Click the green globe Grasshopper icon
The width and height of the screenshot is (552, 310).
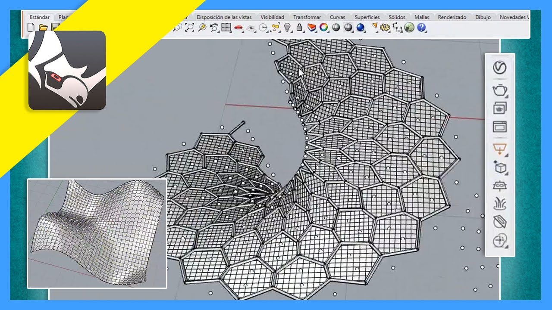click(x=409, y=28)
